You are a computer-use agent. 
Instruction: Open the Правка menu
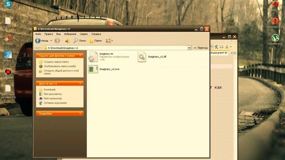tap(49, 34)
